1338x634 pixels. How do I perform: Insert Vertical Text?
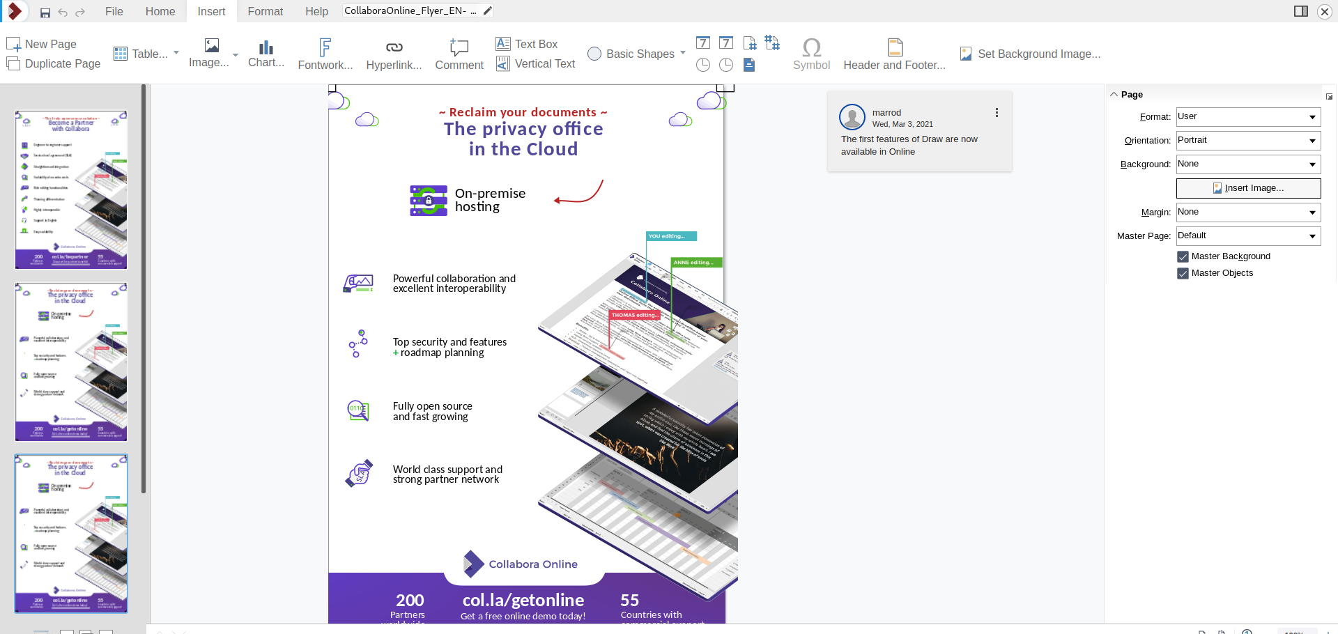pos(535,63)
